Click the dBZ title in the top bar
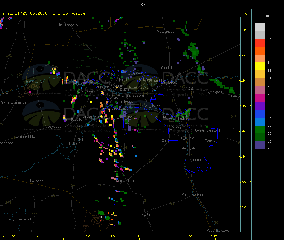Image resolution: width=284 pixels, height=240 pixels. (142, 4)
